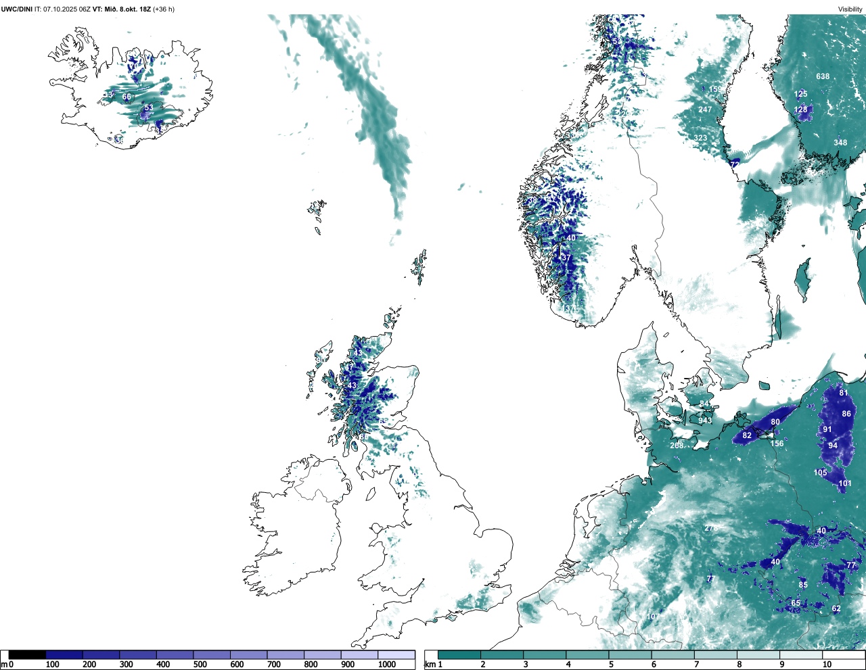Click the valid time 'Mið. 8.okt. 18Z' text
The image size is (866, 670).
(x=127, y=9)
